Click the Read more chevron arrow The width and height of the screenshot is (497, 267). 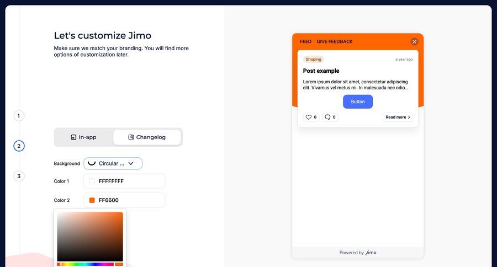pos(409,117)
